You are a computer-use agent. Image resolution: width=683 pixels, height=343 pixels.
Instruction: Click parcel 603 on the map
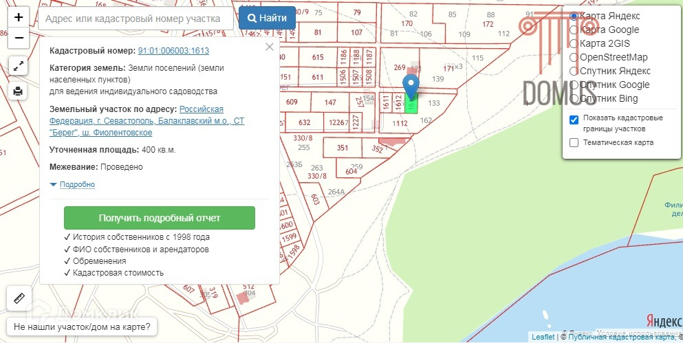316,199
